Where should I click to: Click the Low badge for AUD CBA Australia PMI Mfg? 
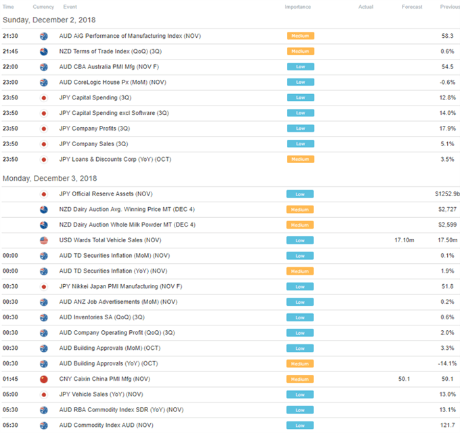pyautogui.click(x=300, y=67)
